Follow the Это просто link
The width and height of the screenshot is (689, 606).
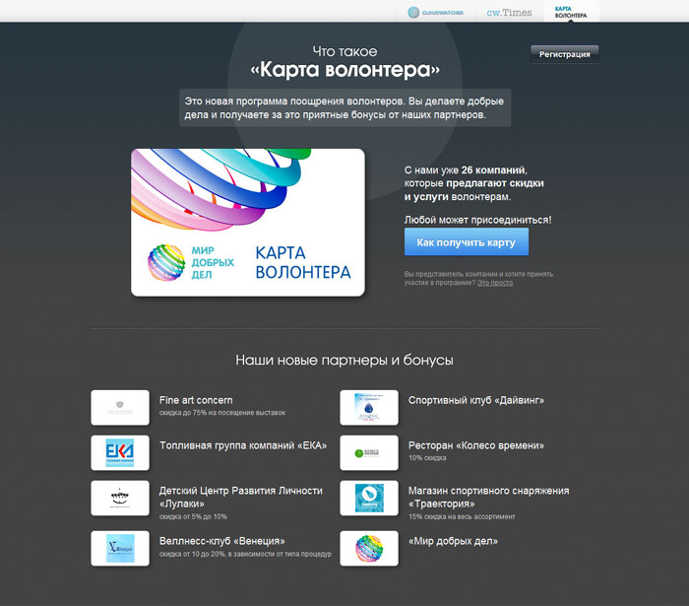[495, 283]
